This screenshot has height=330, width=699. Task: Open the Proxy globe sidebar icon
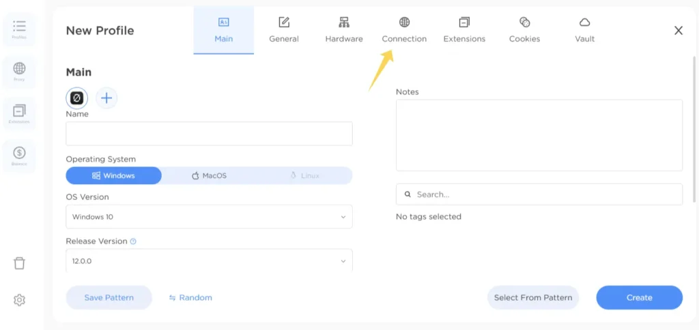coord(19,72)
